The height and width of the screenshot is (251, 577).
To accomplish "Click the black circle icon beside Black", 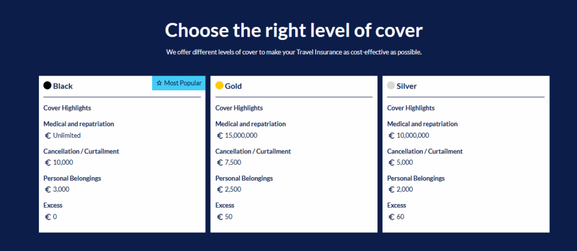I will 47,86.
